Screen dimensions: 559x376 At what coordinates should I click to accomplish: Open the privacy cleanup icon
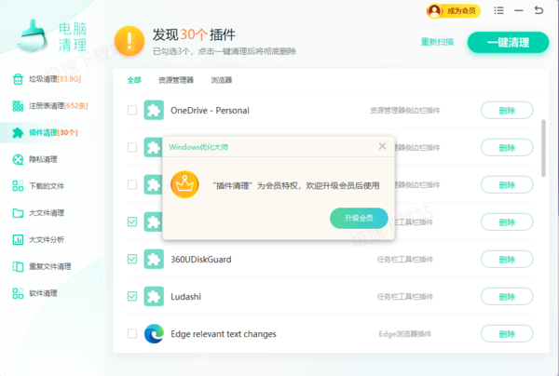(18, 159)
